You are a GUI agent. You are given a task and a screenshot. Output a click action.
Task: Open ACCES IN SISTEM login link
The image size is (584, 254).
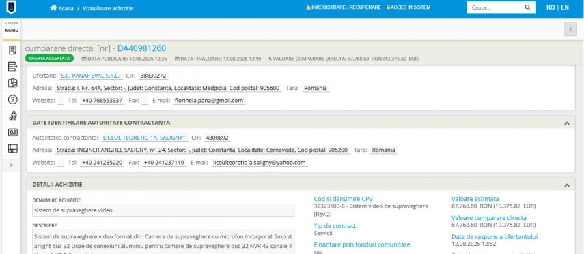point(408,7)
